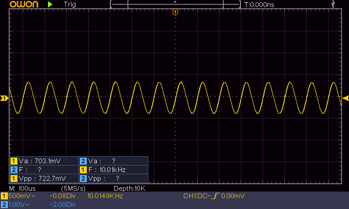The image size is (349, 209).
Task: Click the yellow 1 badge beside 10.01kHz
Action: pos(83,170)
